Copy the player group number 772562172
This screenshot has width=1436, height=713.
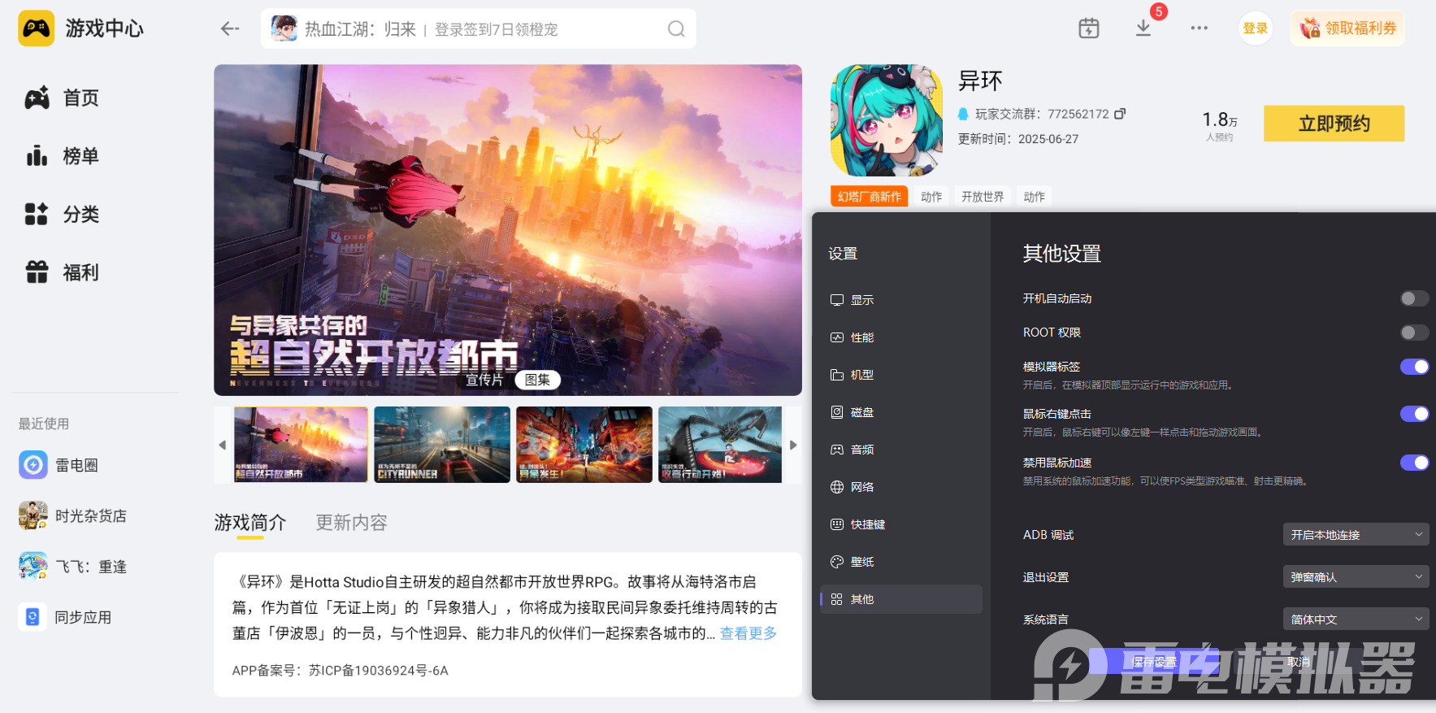pyautogui.click(x=1120, y=114)
